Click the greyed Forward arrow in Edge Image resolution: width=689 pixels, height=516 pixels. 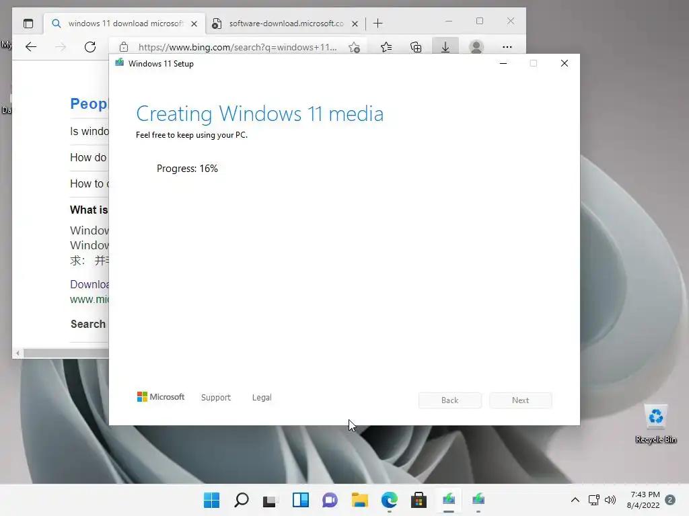click(61, 47)
